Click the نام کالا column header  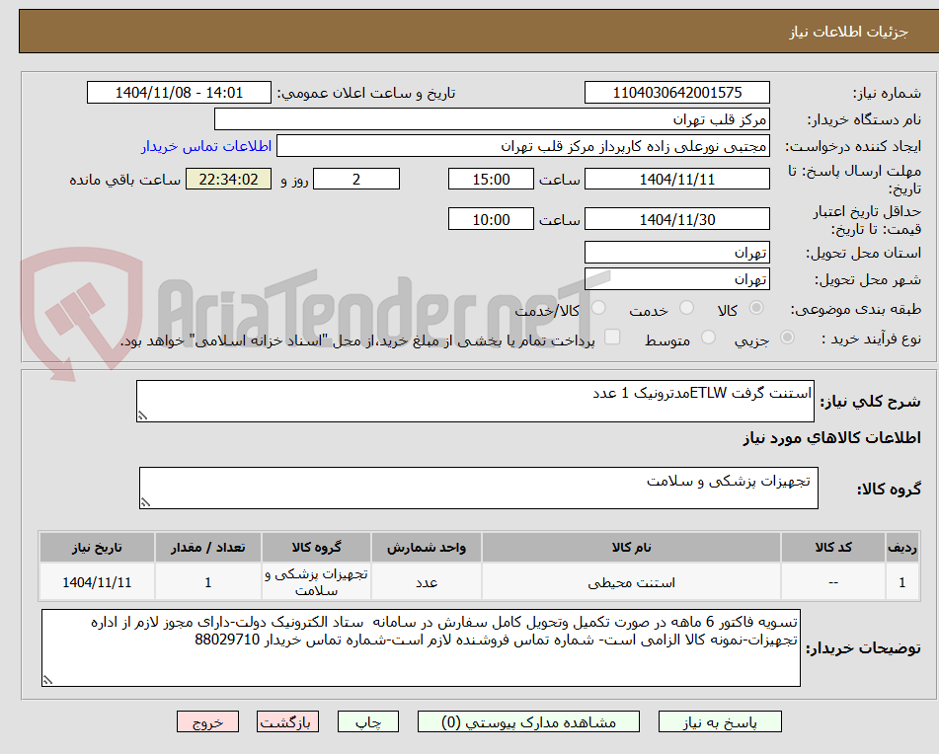tap(631, 548)
